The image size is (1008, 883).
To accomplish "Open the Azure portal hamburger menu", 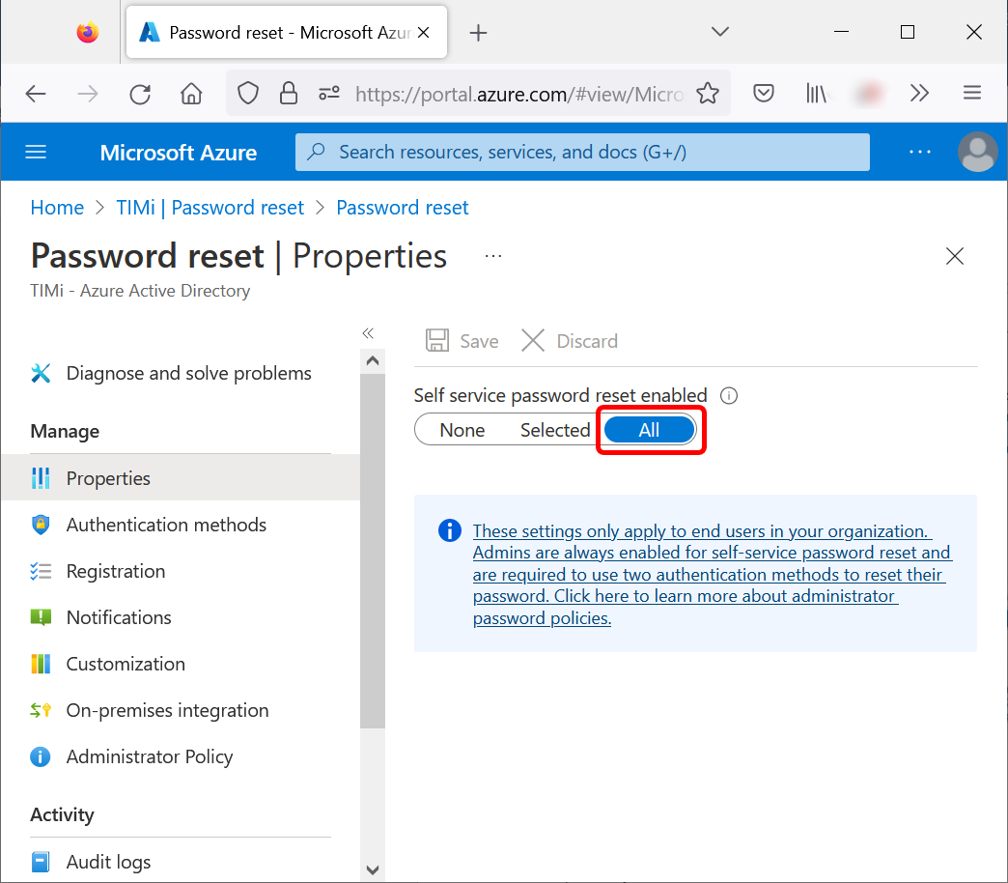I will click(x=36, y=153).
